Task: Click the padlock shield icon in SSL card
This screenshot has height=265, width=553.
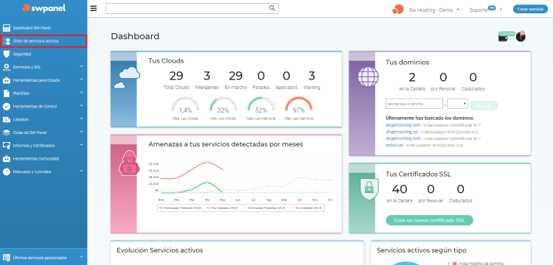Action: tap(369, 189)
